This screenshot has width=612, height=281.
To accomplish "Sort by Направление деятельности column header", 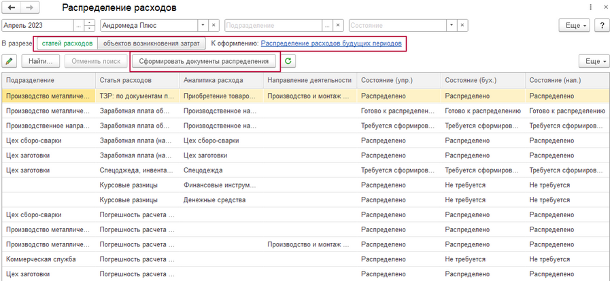I will (310, 80).
